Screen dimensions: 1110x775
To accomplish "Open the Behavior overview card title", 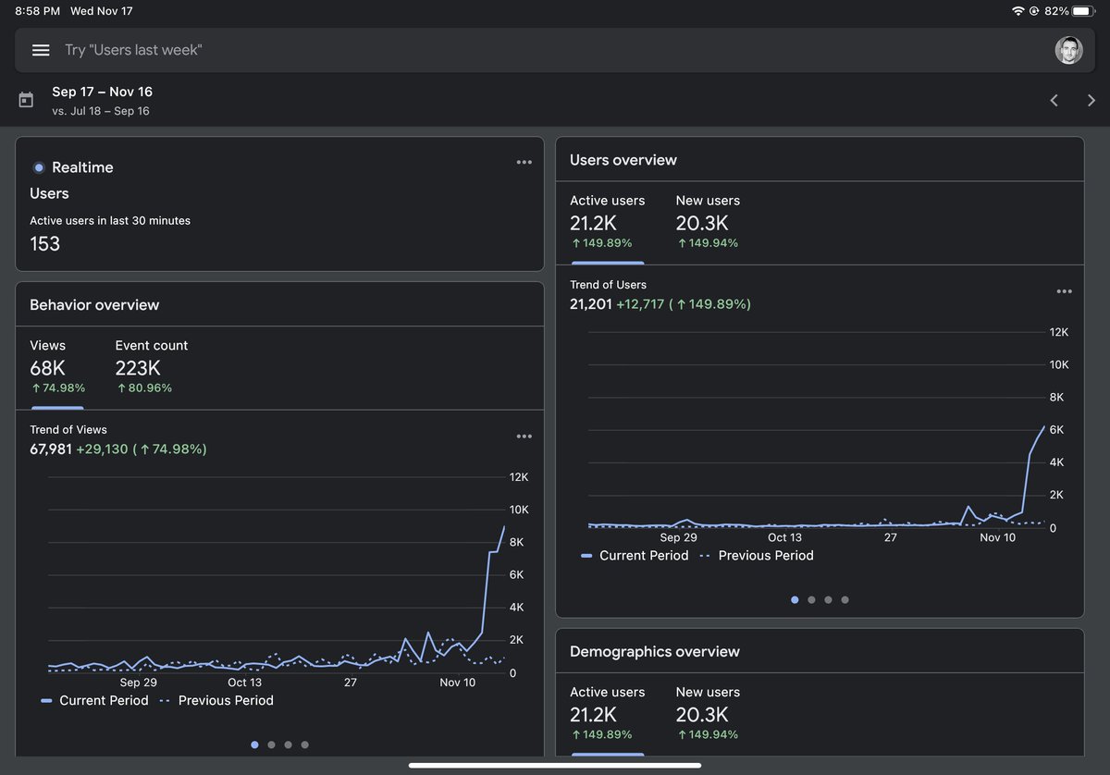I will [94, 305].
